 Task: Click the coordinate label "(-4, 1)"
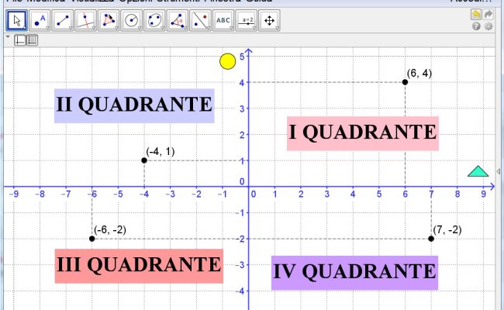tap(161, 151)
